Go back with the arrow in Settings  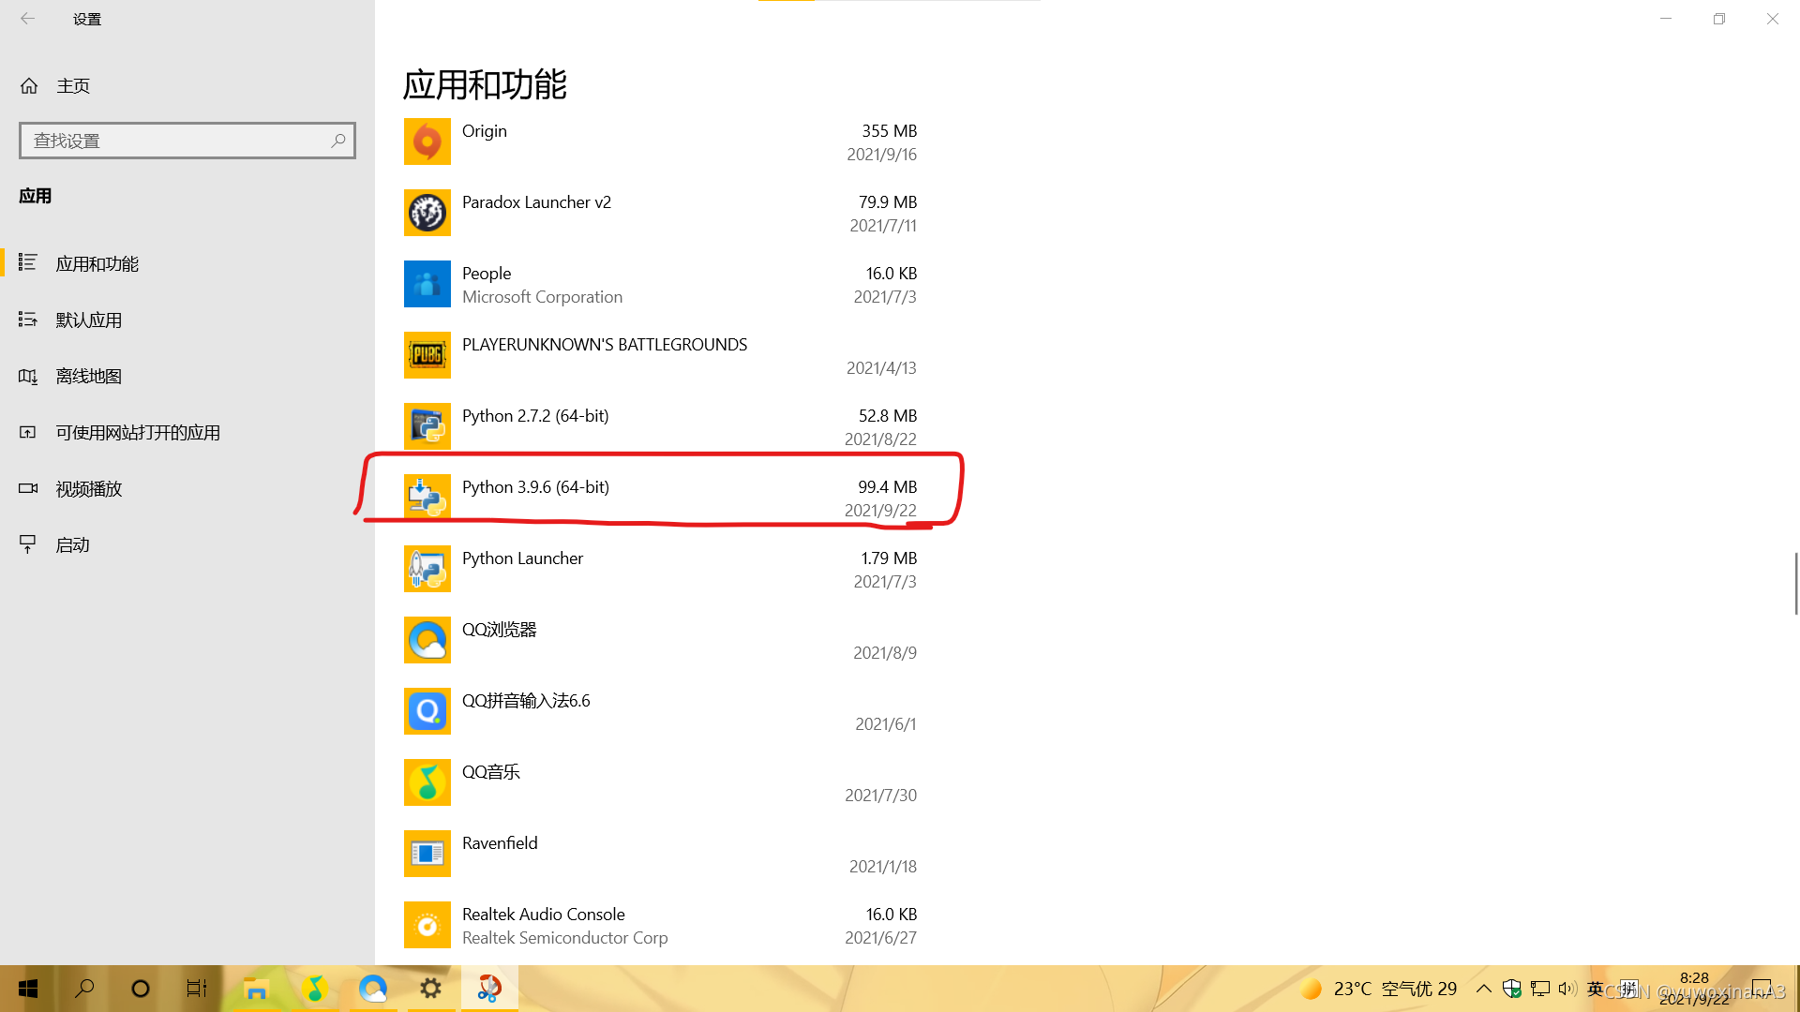(x=28, y=19)
